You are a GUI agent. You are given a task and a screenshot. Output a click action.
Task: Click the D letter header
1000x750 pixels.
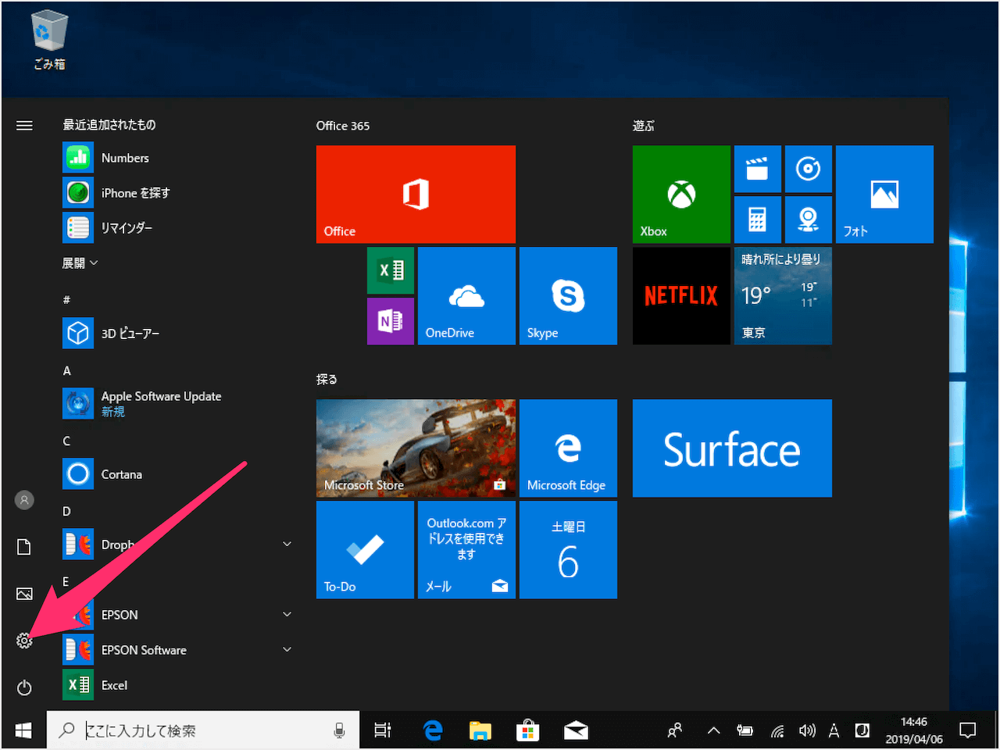66,511
